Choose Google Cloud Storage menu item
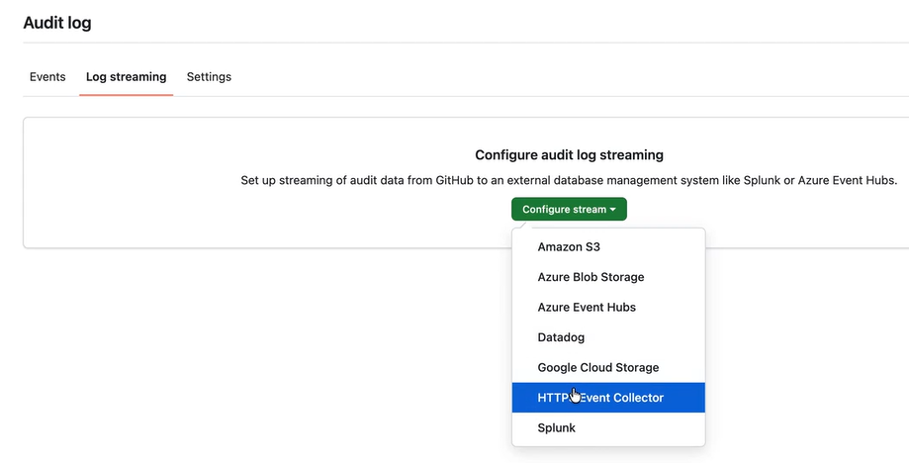Screen dimensions: 909x463 (597, 368)
